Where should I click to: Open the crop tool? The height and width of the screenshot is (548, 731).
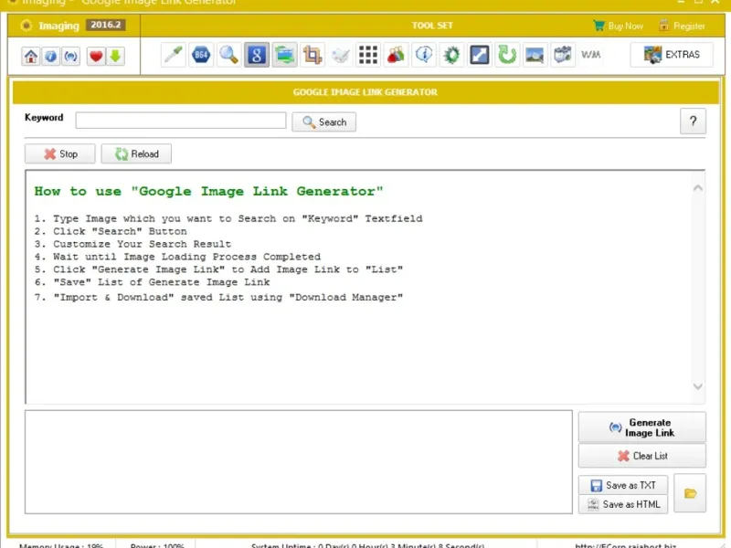click(x=313, y=56)
